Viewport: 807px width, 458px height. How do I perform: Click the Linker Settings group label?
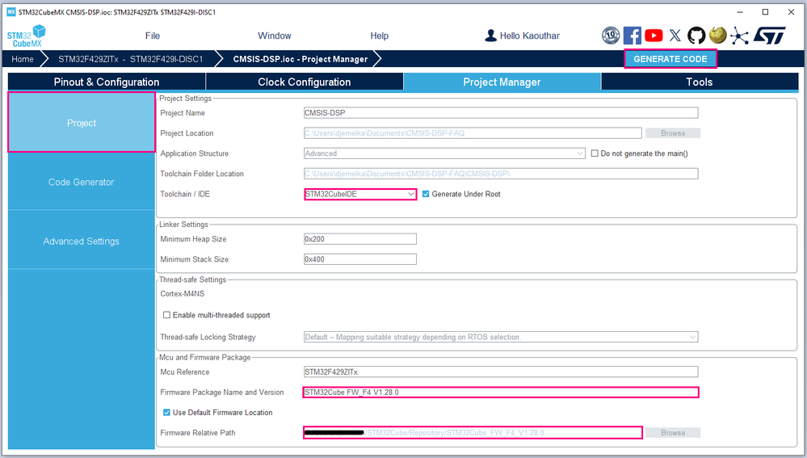pyautogui.click(x=183, y=225)
